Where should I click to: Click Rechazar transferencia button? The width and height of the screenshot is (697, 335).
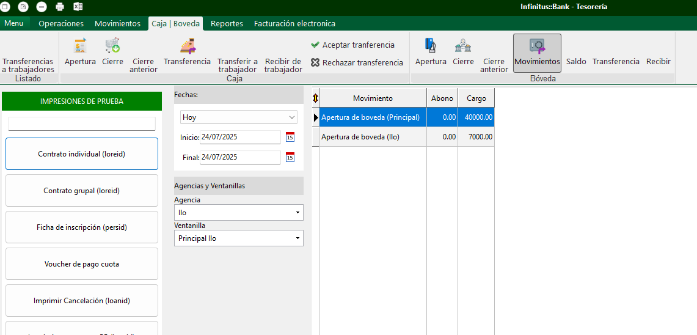[x=357, y=62]
